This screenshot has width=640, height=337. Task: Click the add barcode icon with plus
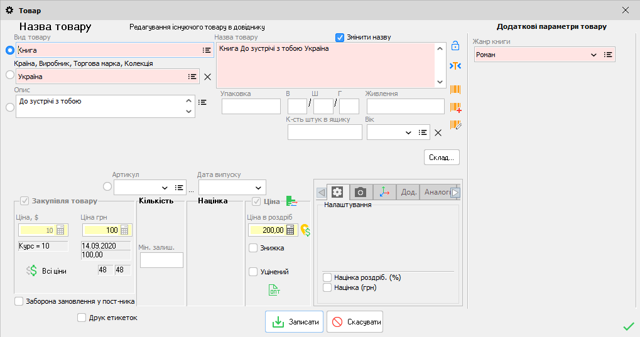(x=456, y=108)
